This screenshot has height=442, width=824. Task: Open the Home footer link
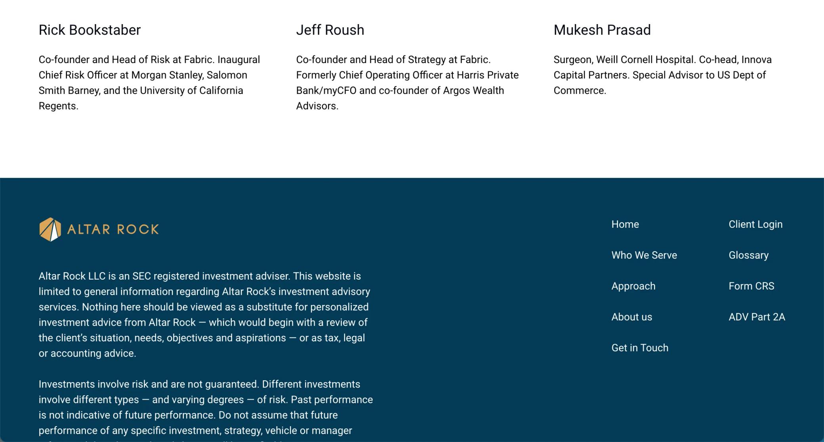tap(625, 224)
